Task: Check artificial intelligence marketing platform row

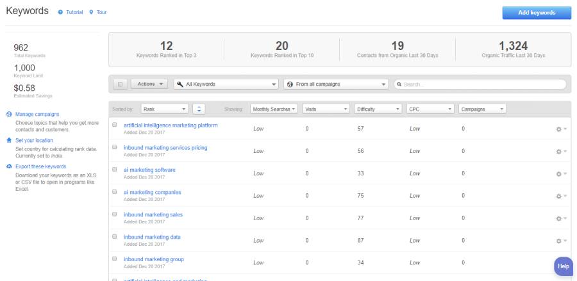Action: click(115, 125)
